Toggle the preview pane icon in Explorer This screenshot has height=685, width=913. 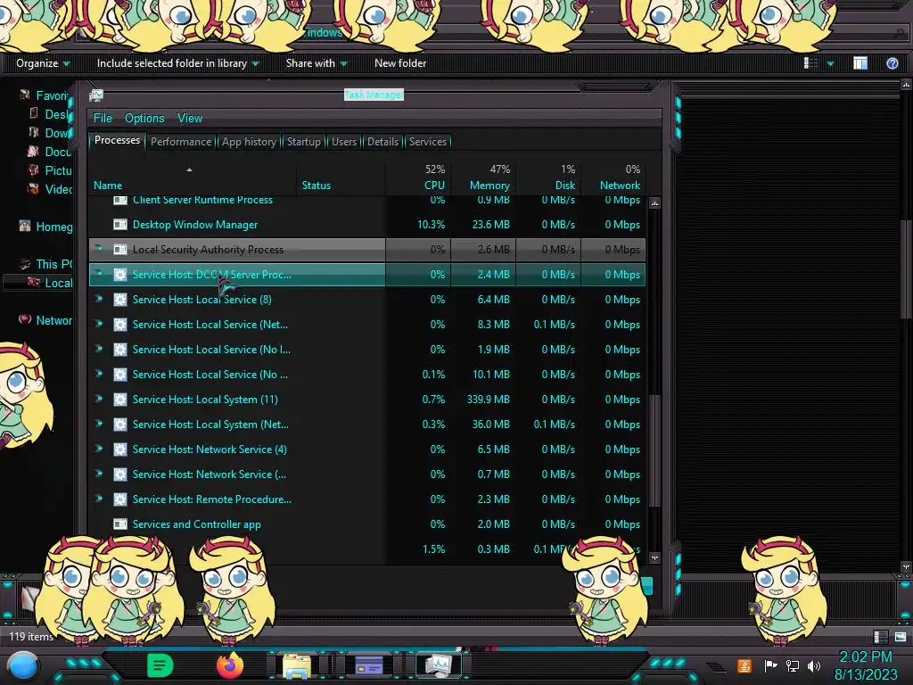(860, 63)
